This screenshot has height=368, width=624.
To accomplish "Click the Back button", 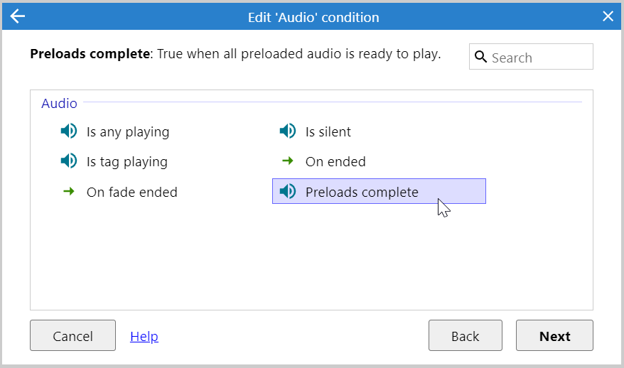I will point(466,335).
